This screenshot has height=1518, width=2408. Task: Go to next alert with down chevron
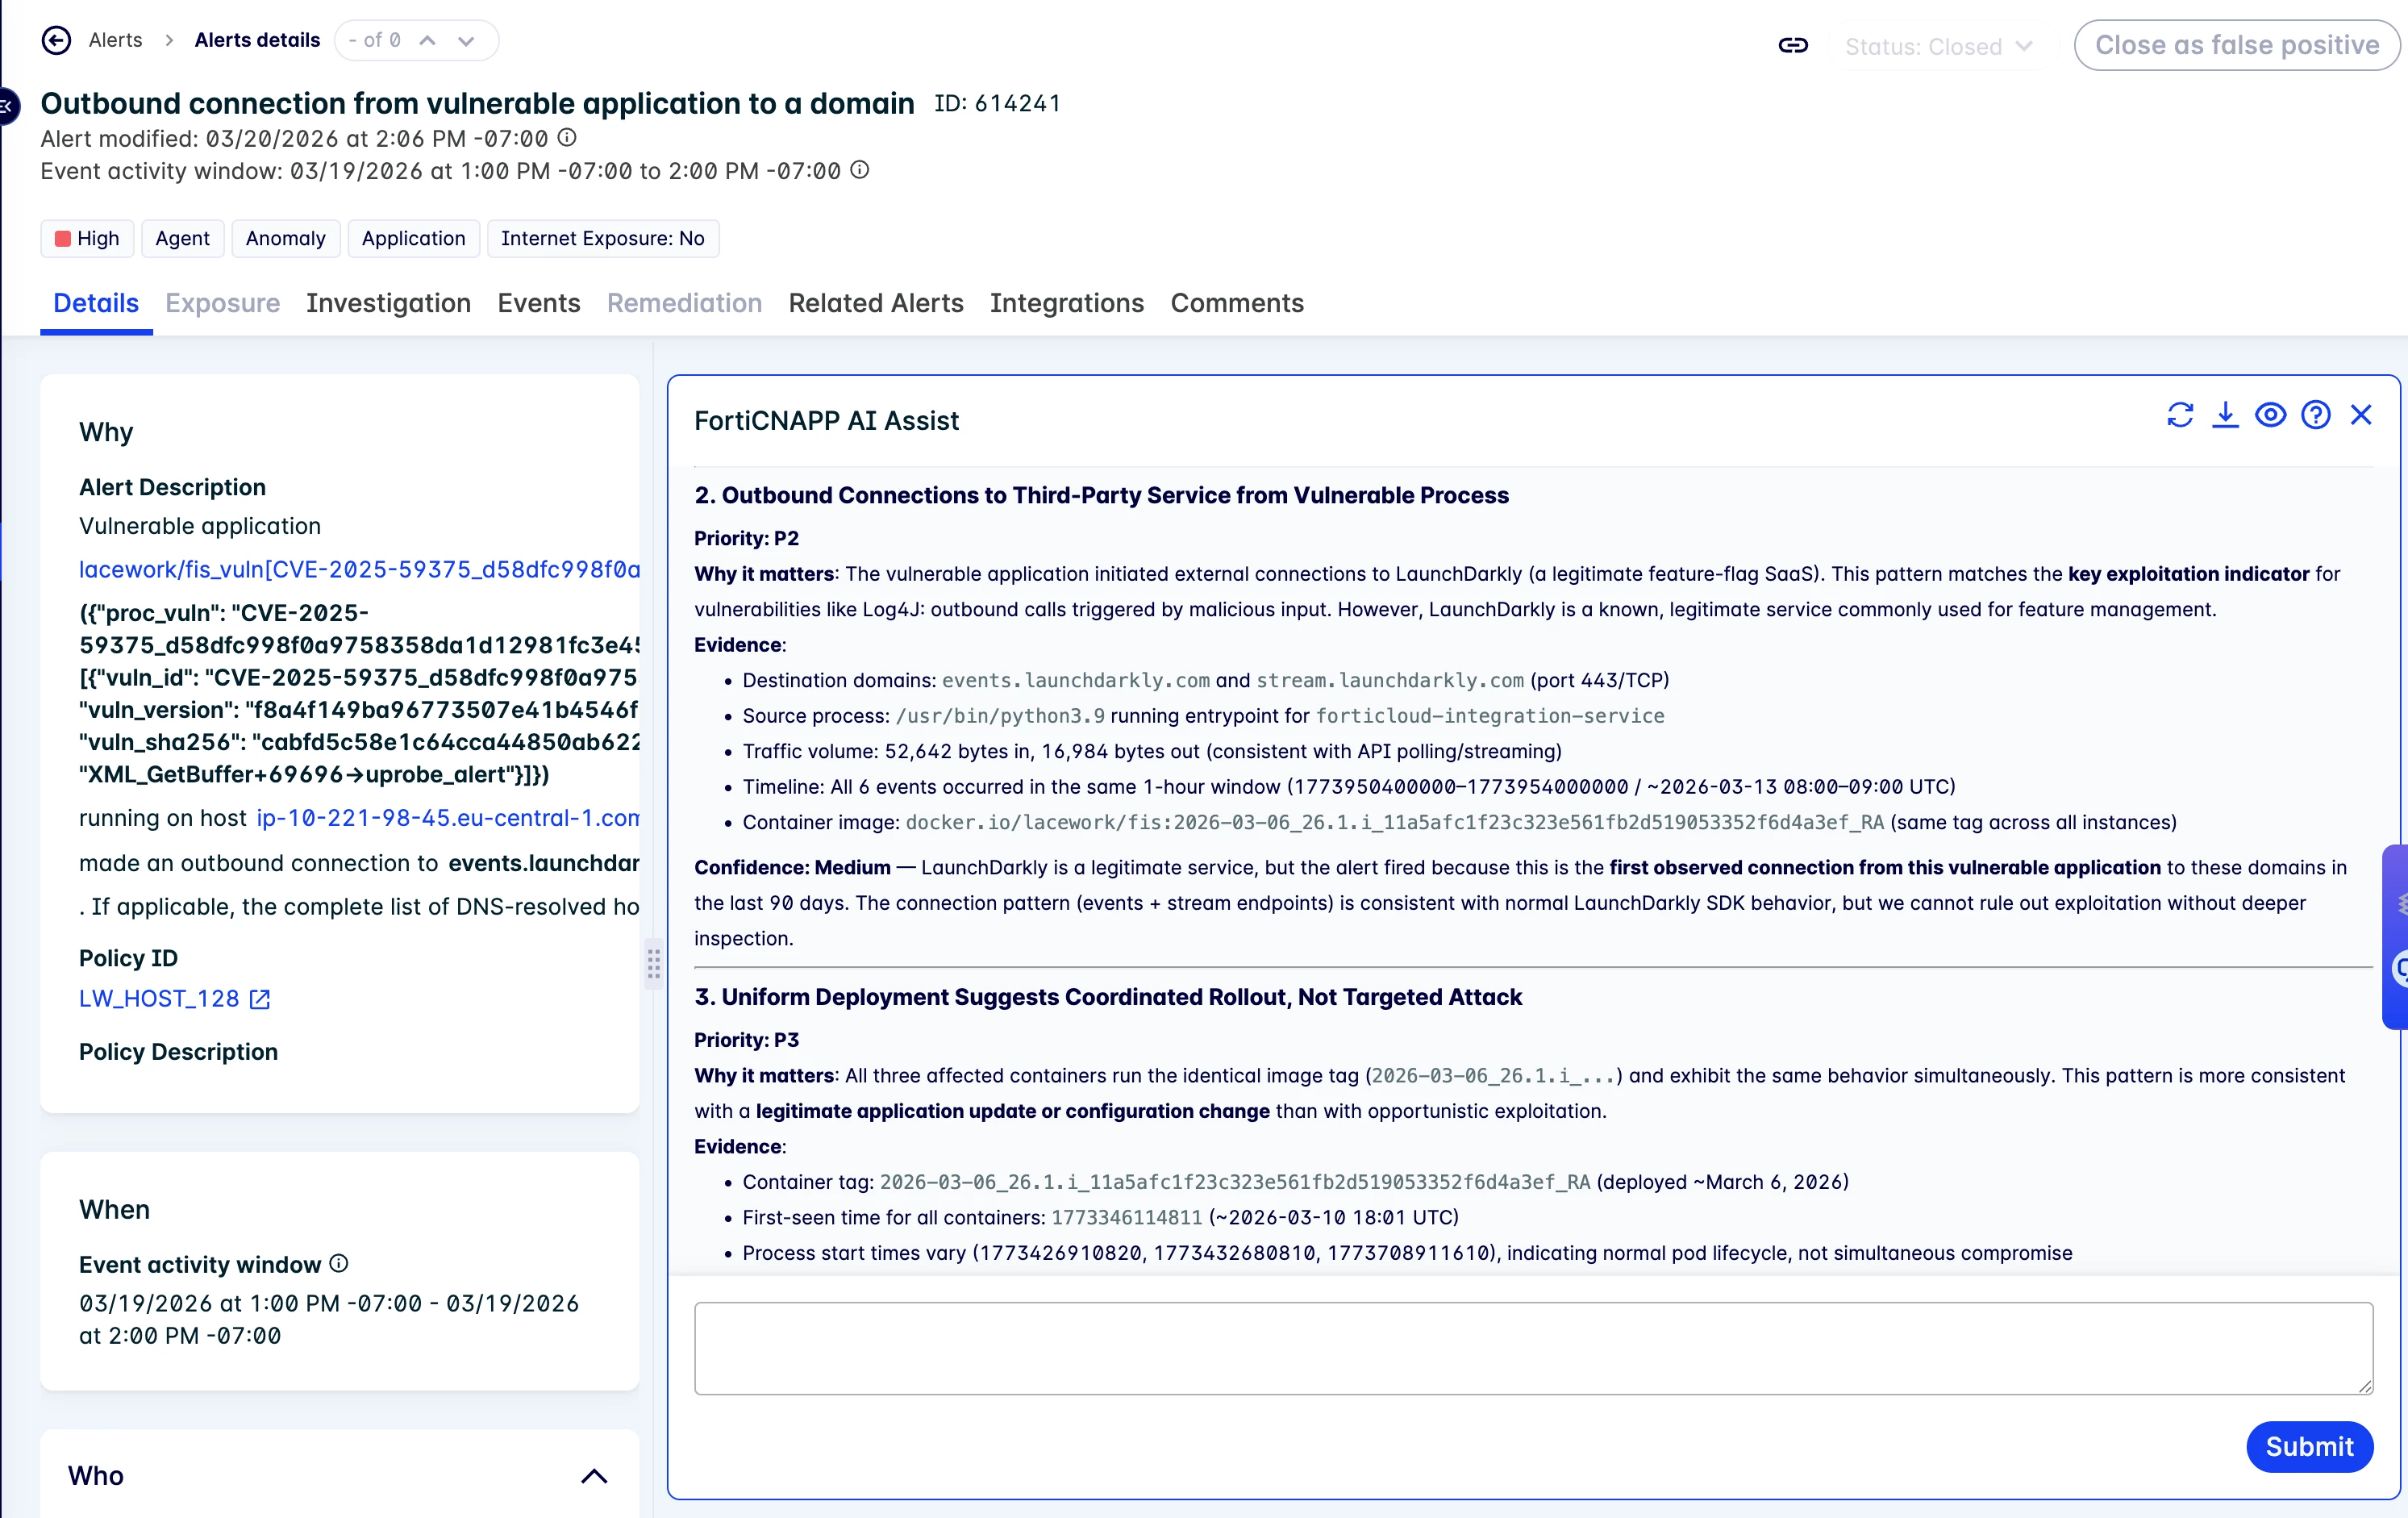point(466,40)
